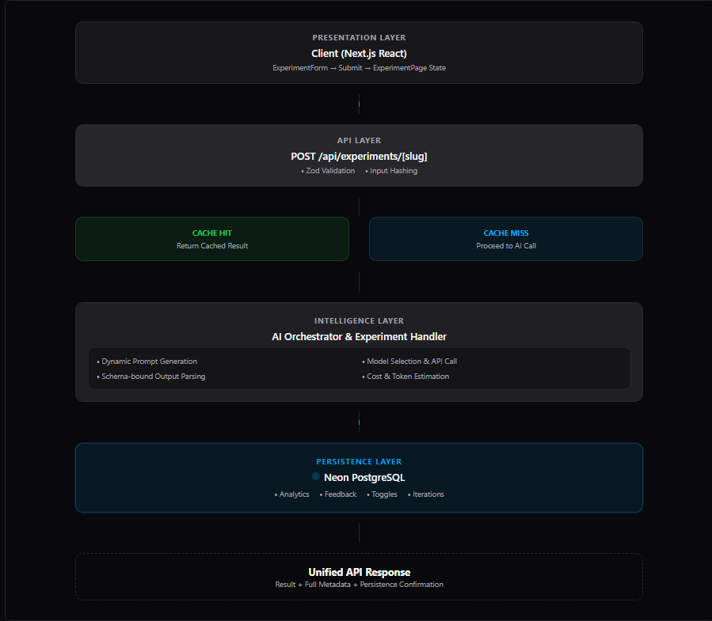This screenshot has width=712, height=621.
Task: Click the Input Hashing bullet
Action: (392, 171)
